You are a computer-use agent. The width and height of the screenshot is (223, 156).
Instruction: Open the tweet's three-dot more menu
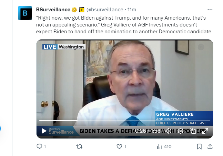pyautogui.click(x=210, y=10)
